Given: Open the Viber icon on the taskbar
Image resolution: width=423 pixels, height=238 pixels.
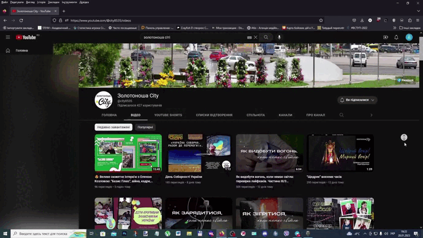Looking at the screenshot, I should (x=286, y=234).
